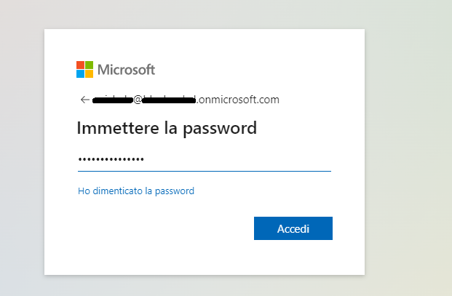Click the empty white area left of Accedi
The image size is (452, 296).
click(164, 228)
